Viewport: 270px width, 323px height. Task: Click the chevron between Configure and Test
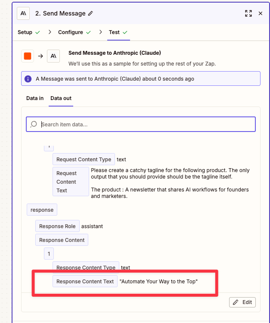click(100, 32)
